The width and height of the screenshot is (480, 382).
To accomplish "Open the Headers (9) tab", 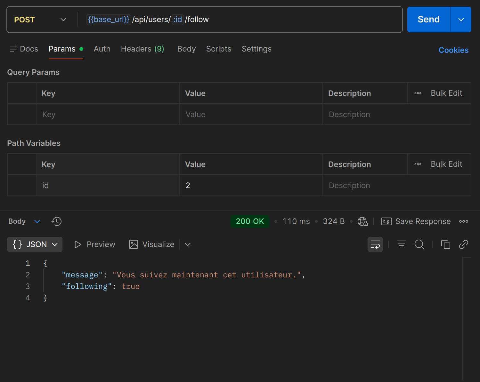I will [x=142, y=49].
